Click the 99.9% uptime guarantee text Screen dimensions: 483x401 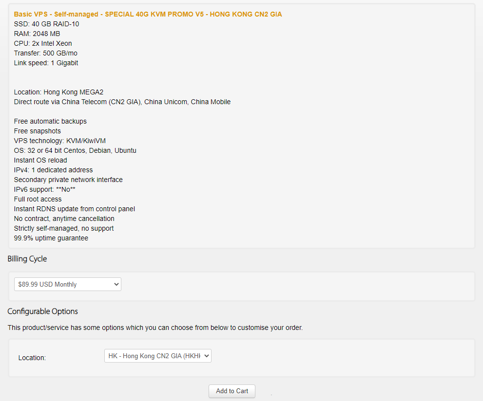point(51,238)
